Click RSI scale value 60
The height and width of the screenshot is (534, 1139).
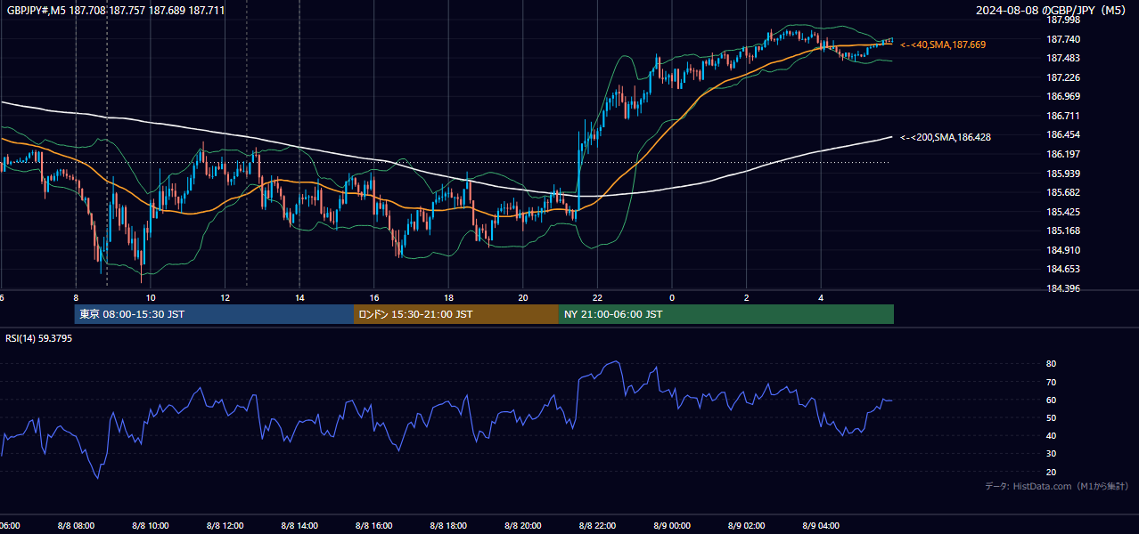(x=1051, y=400)
